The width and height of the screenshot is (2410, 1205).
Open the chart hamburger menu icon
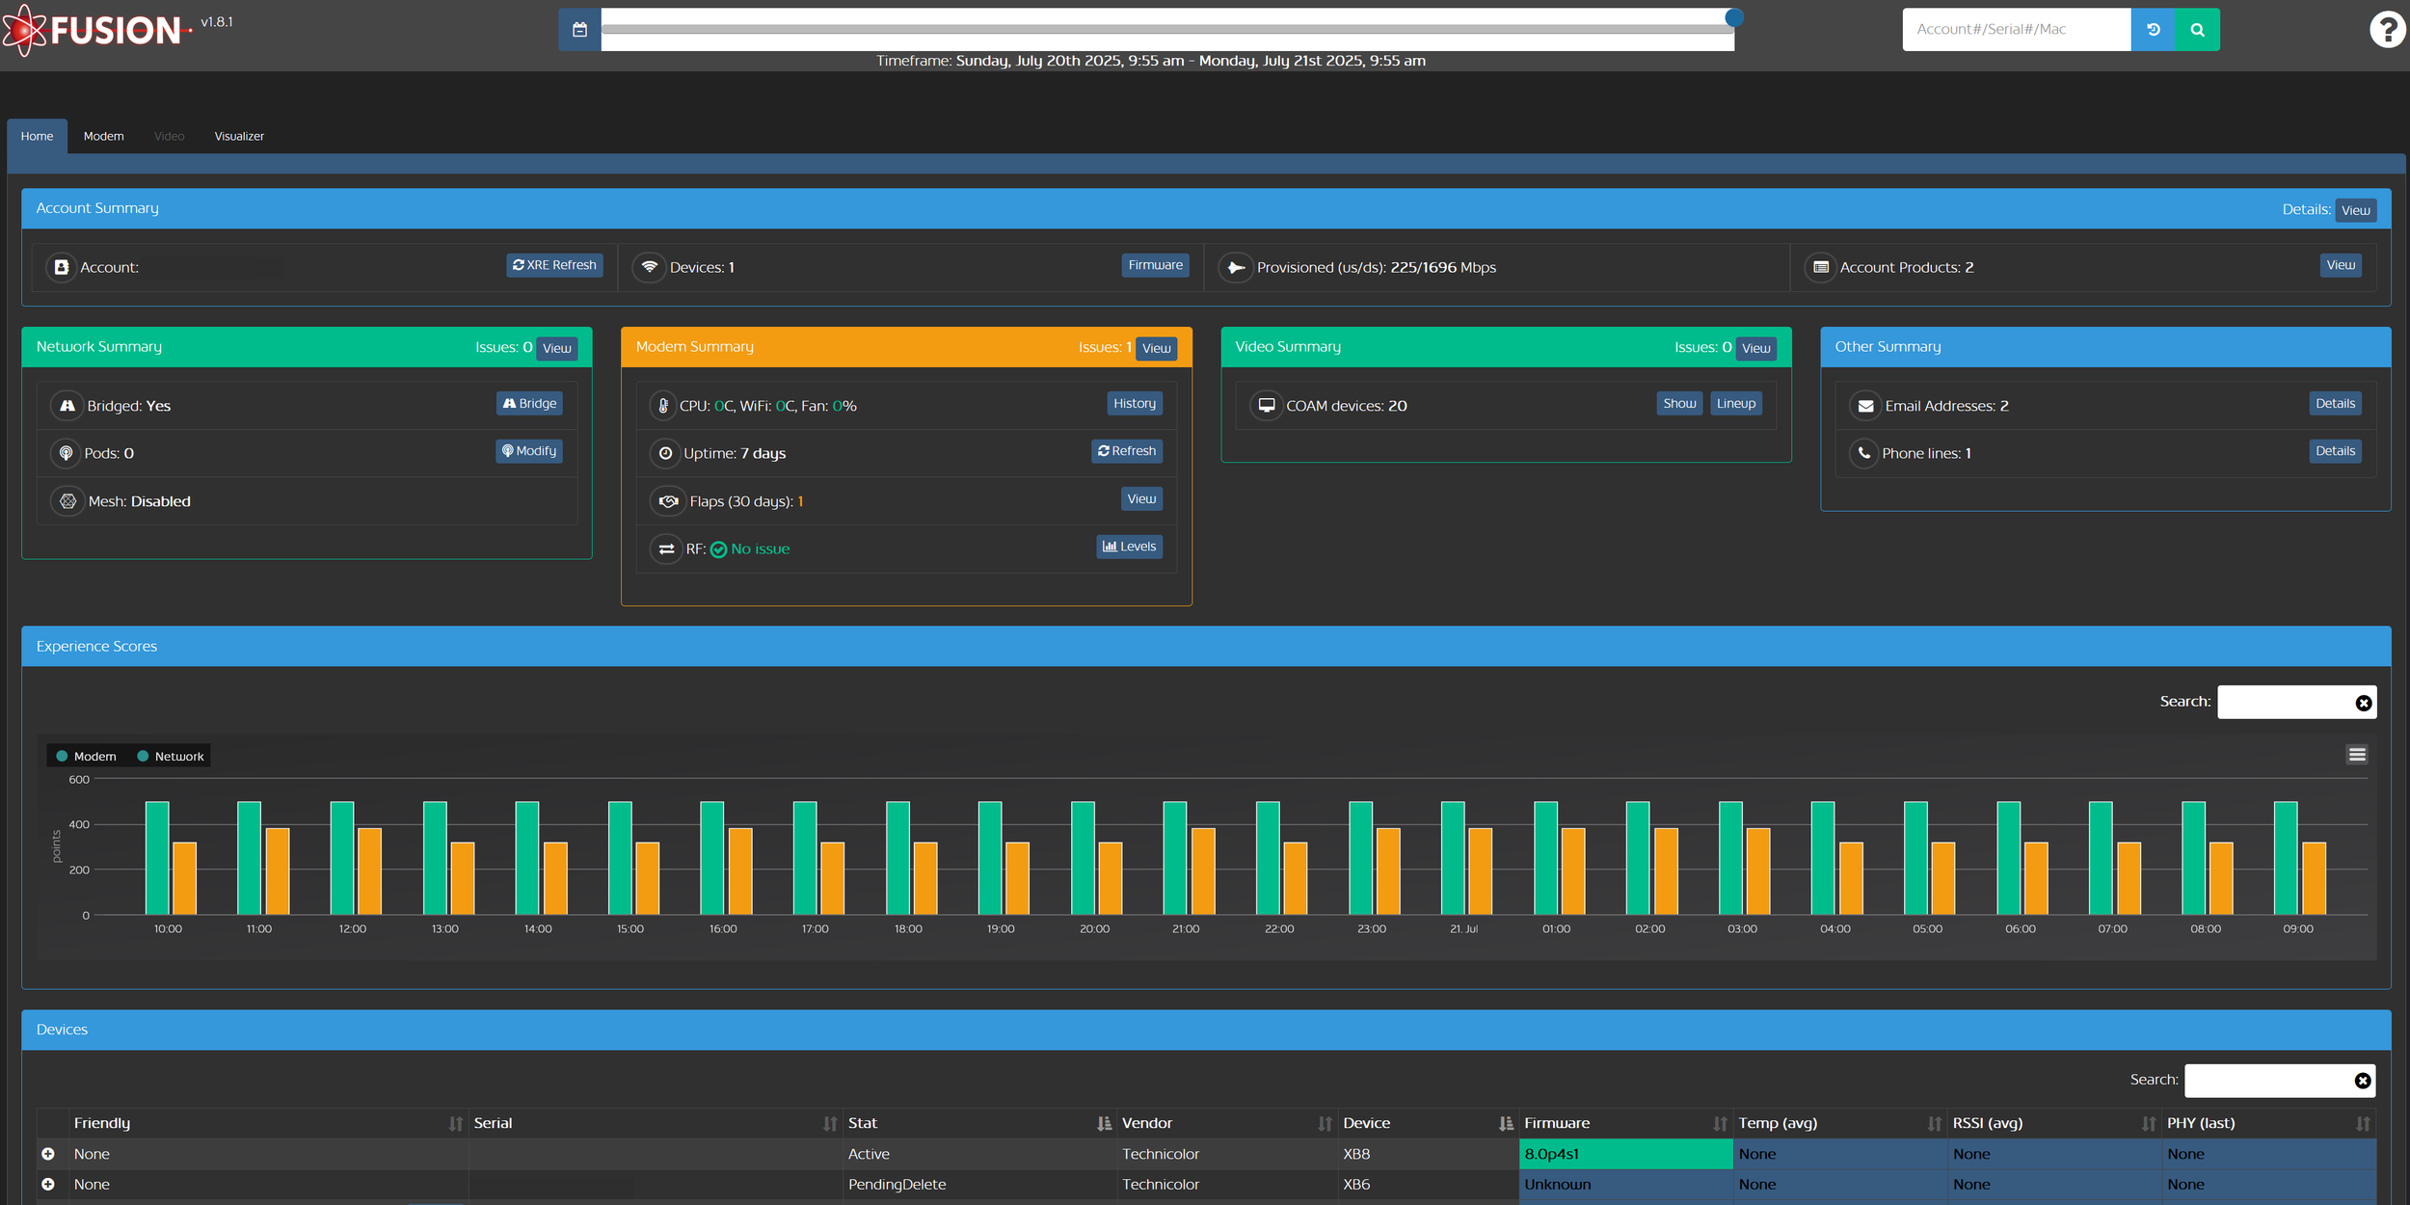[2357, 755]
